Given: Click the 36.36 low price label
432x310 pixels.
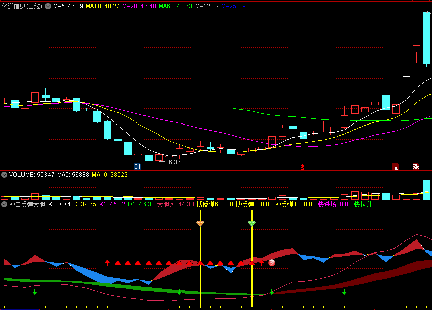Looking at the screenshot, I should 173,162.
